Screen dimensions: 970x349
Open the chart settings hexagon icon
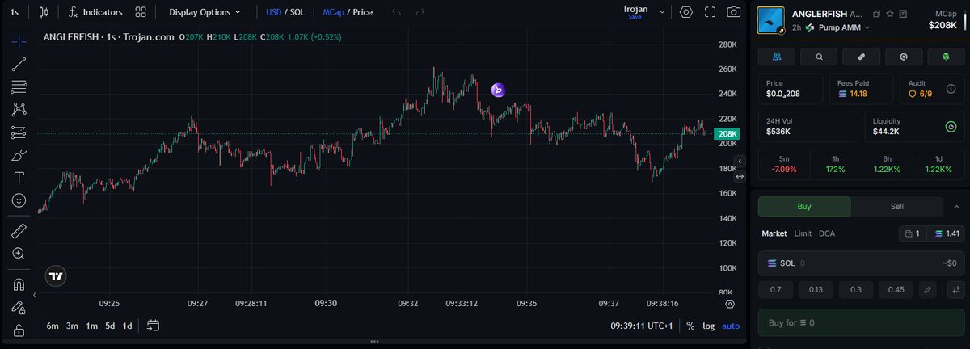[686, 12]
